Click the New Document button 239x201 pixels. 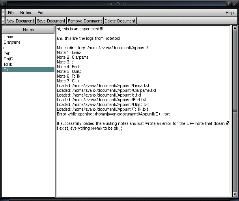(20, 21)
